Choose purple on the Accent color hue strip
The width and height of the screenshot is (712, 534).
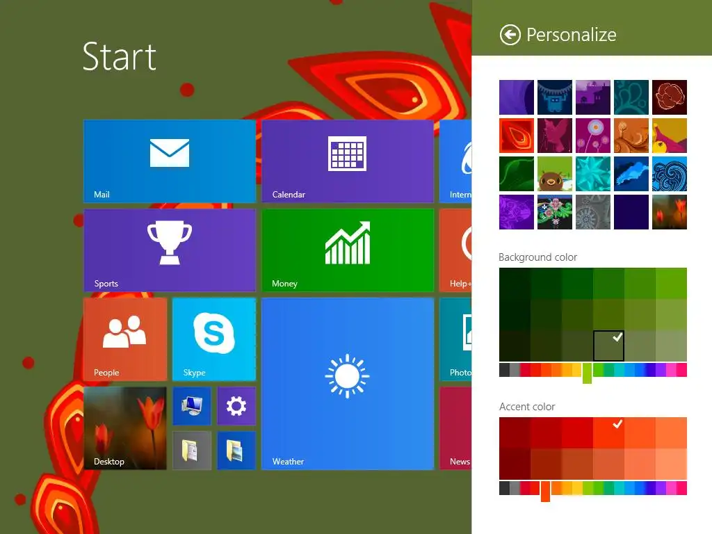click(x=661, y=488)
